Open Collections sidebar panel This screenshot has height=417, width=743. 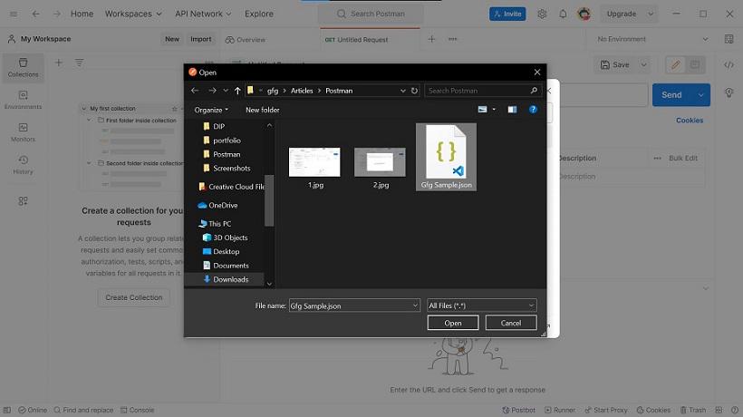tap(23, 67)
